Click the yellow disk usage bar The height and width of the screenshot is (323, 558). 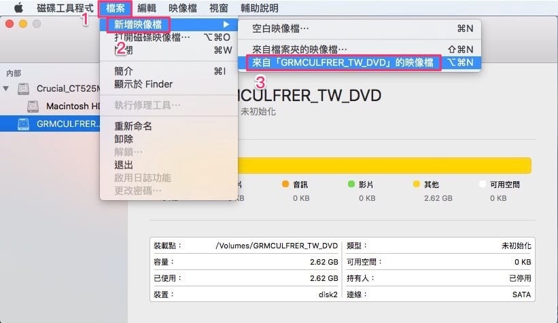point(384,166)
